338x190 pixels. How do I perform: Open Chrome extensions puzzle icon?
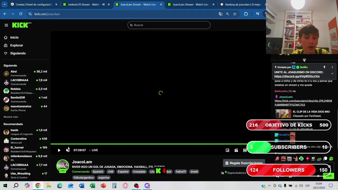click(246, 14)
